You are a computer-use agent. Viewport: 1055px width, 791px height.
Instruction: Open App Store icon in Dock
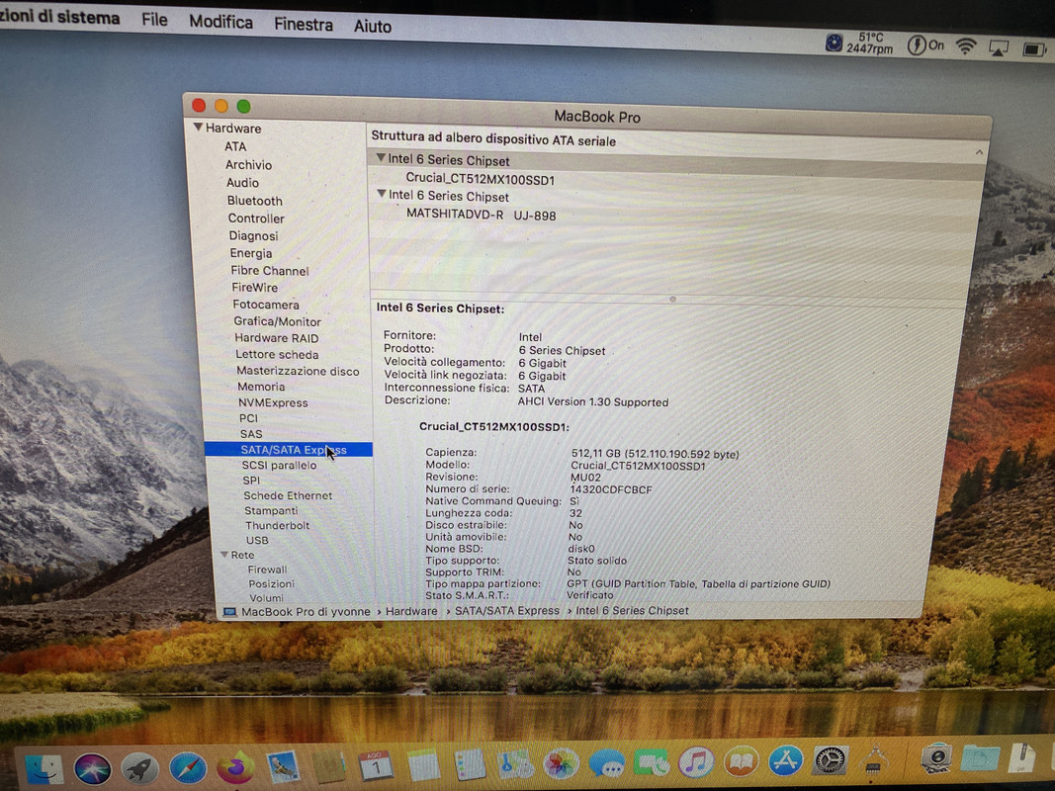point(785,760)
